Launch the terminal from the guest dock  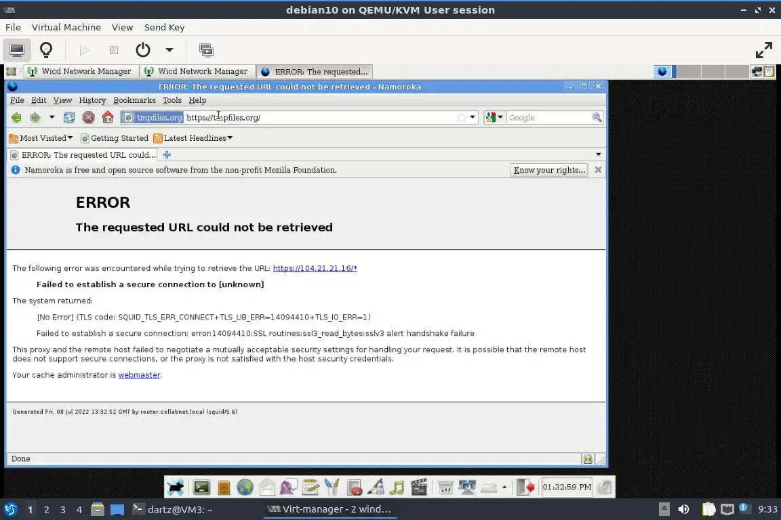point(202,487)
